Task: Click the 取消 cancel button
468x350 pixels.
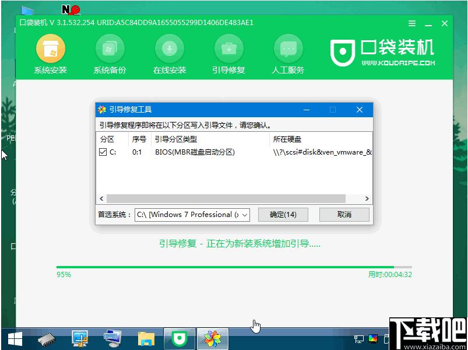Action: coord(344,215)
